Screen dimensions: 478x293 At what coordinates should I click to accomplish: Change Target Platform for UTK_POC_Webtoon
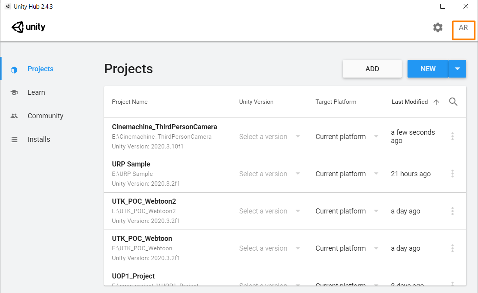pyautogui.click(x=347, y=248)
